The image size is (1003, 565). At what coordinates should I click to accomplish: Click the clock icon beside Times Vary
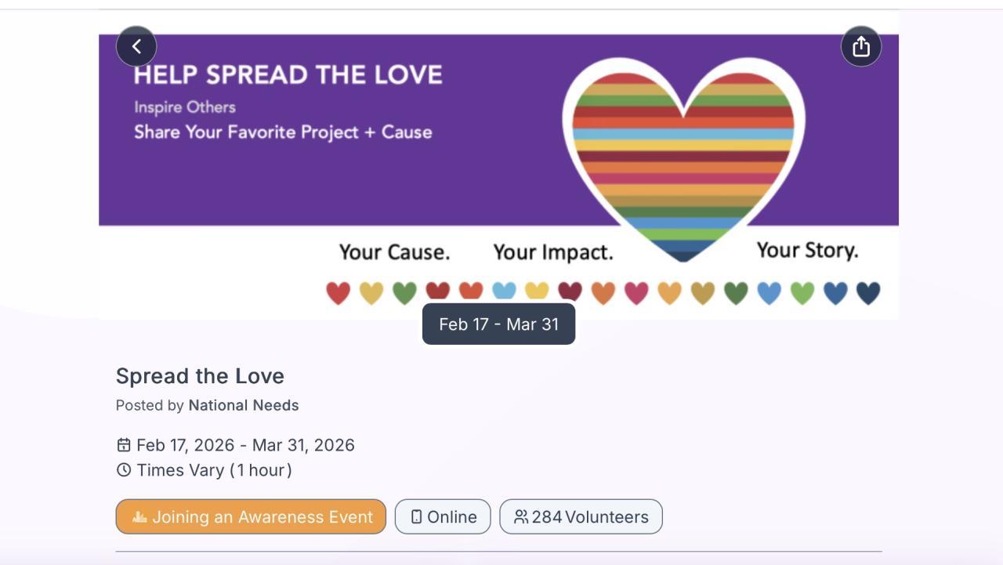click(124, 470)
